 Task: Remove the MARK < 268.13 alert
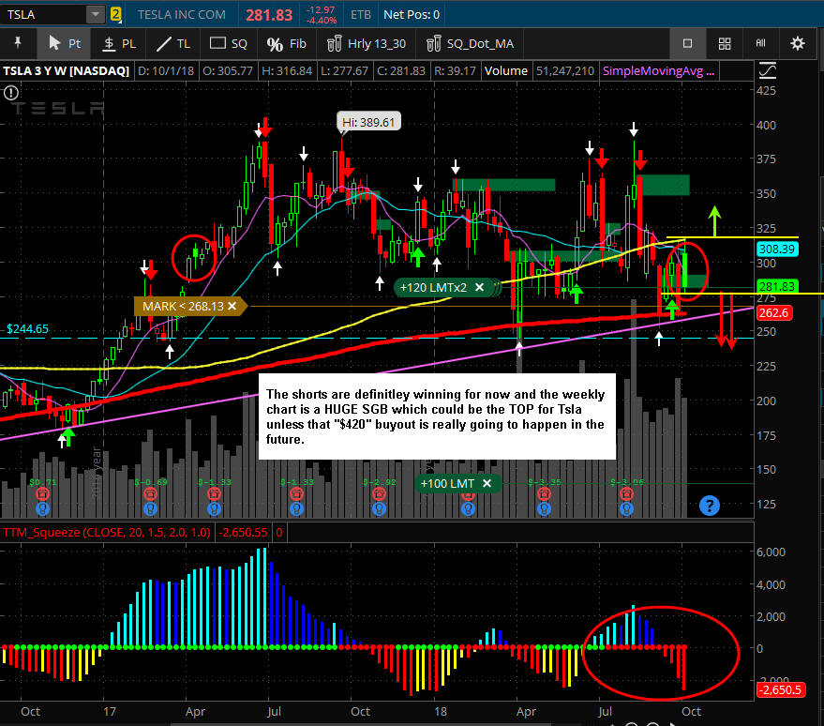232,305
